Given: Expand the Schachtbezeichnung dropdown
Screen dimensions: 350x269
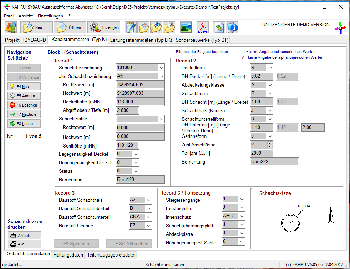Looking at the screenshot, I should coord(161,68).
